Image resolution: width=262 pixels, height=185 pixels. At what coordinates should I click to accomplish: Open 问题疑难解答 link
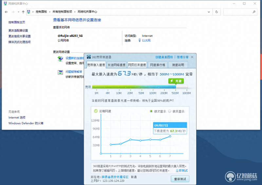(x=74, y=72)
